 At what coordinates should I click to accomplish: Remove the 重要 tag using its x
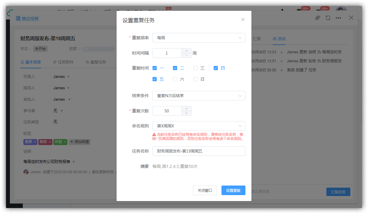(35, 142)
